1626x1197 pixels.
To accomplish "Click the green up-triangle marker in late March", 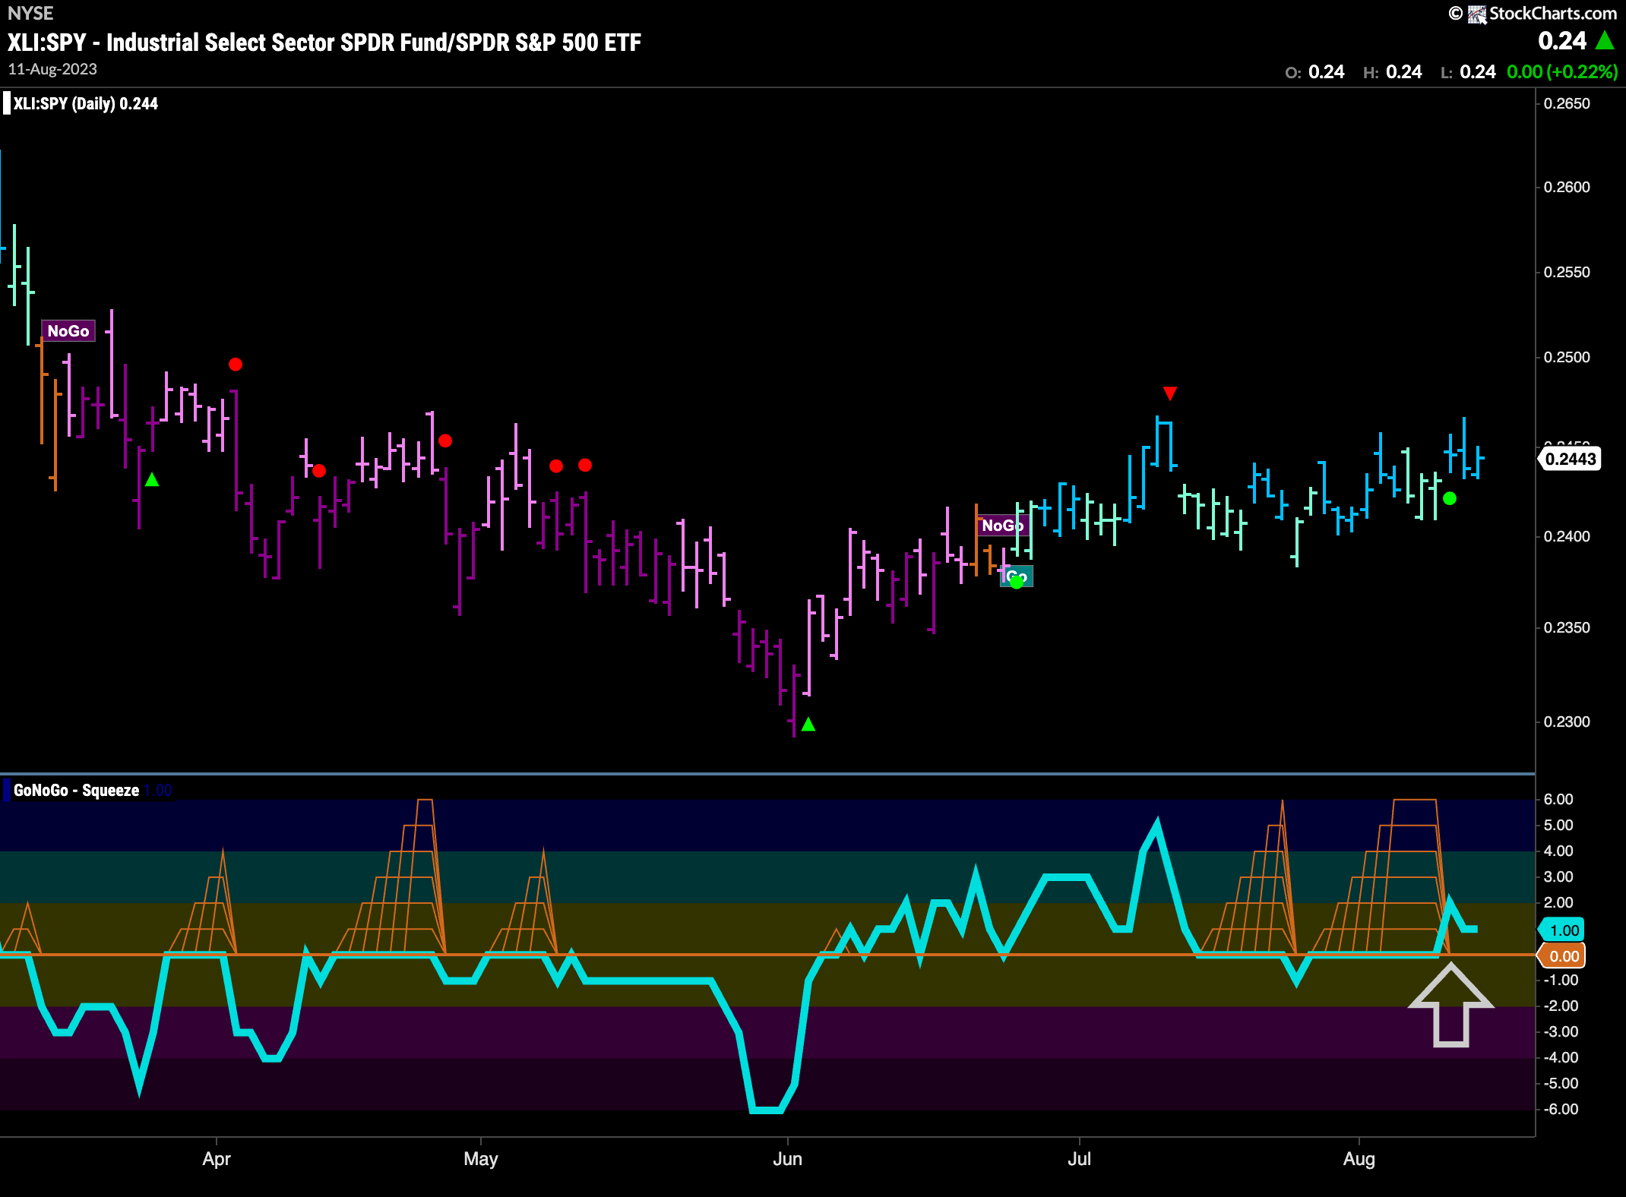I will (152, 479).
